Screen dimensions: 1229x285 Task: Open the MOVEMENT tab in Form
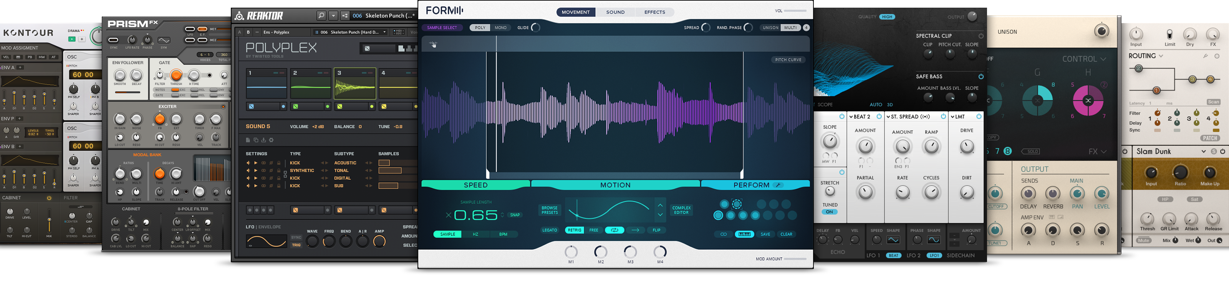pos(576,12)
